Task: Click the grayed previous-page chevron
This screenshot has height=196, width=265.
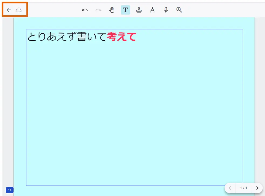Action: [230, 188]
